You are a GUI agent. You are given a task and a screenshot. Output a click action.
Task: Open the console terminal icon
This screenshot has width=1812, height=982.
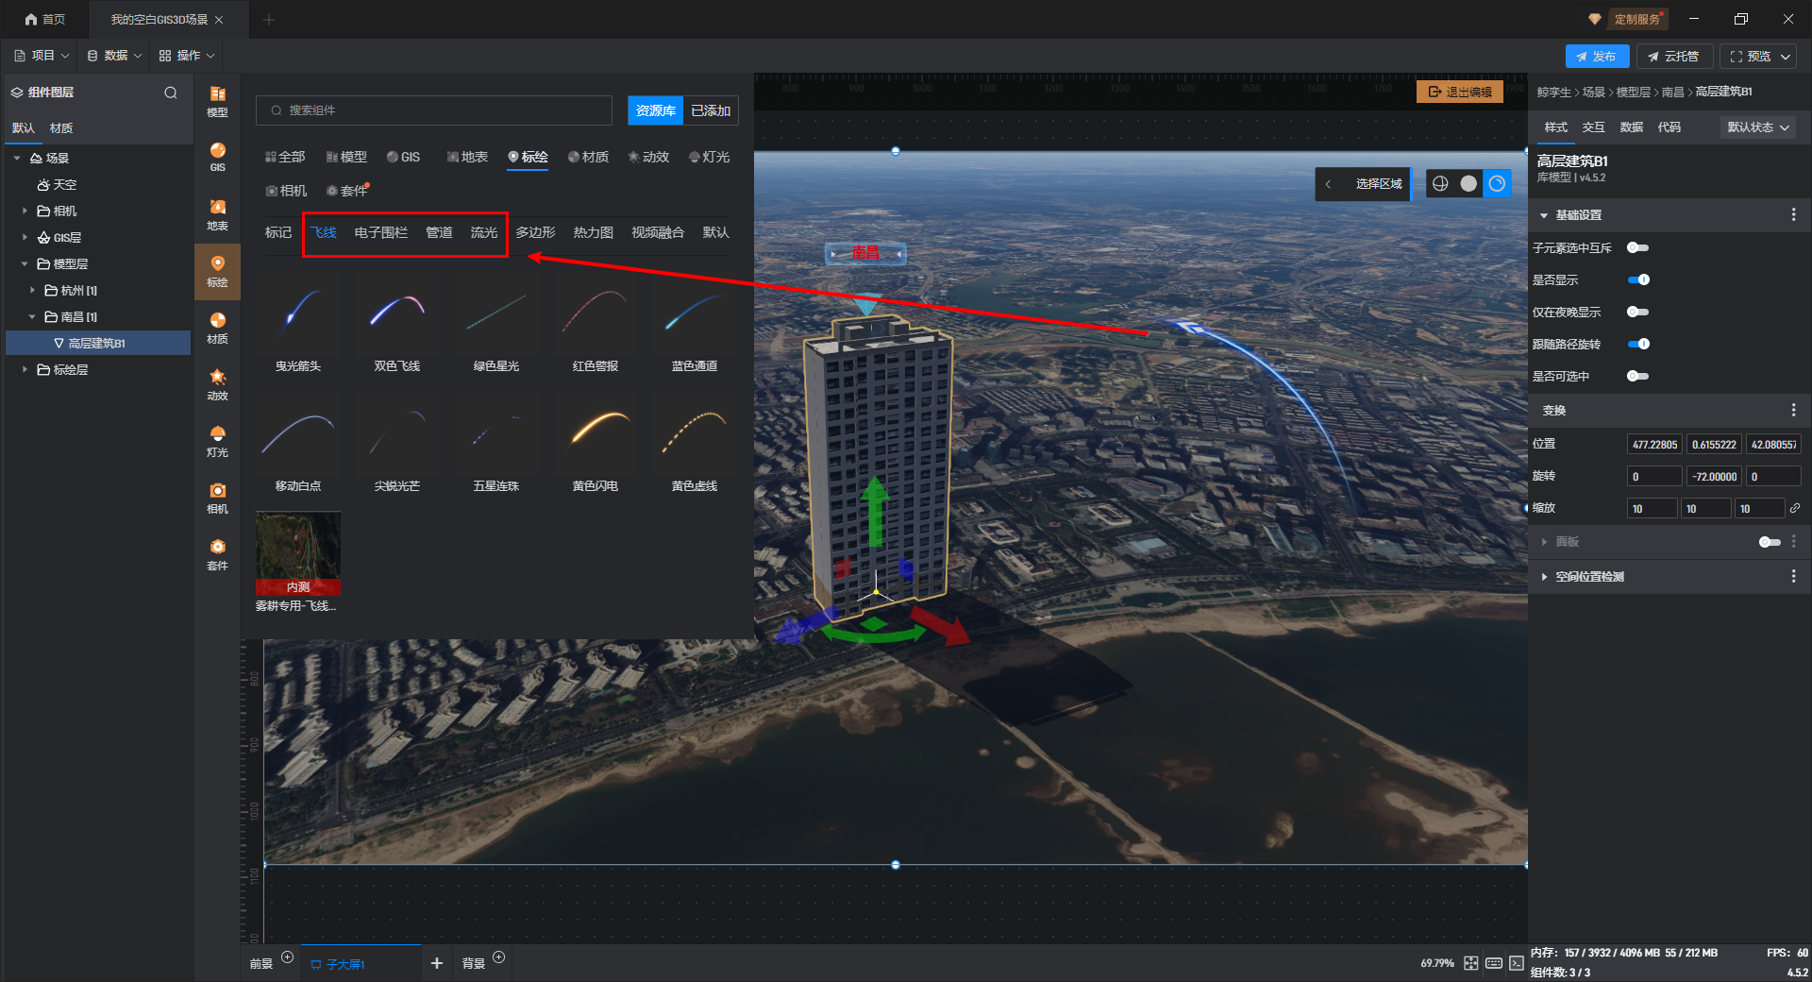point(1516,963)
